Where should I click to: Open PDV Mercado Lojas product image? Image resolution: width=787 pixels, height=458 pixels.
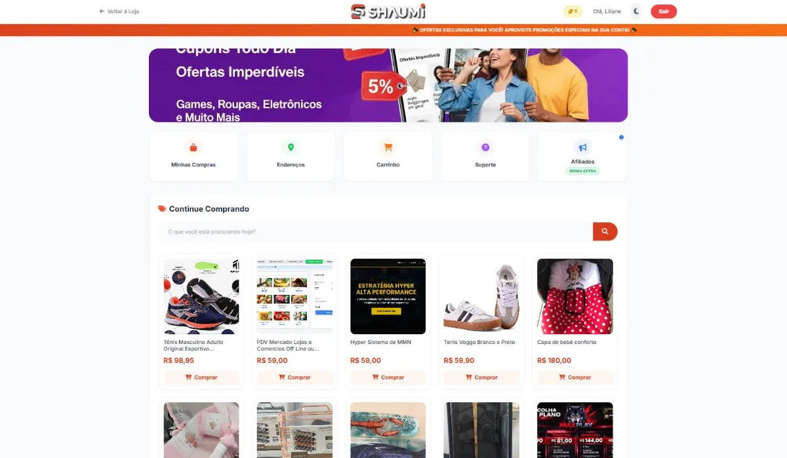(294, 296)
